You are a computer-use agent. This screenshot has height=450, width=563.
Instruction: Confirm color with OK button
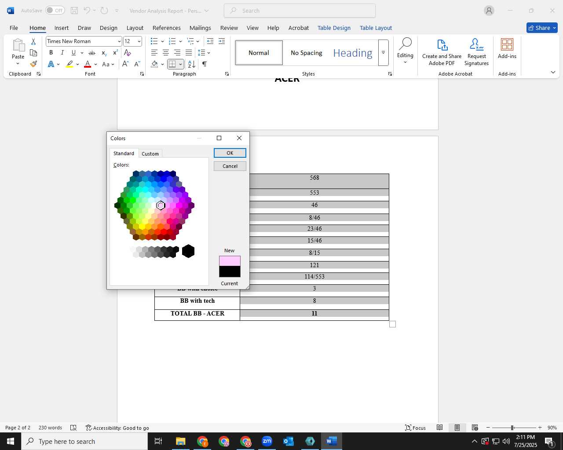[x=230, y=153]
